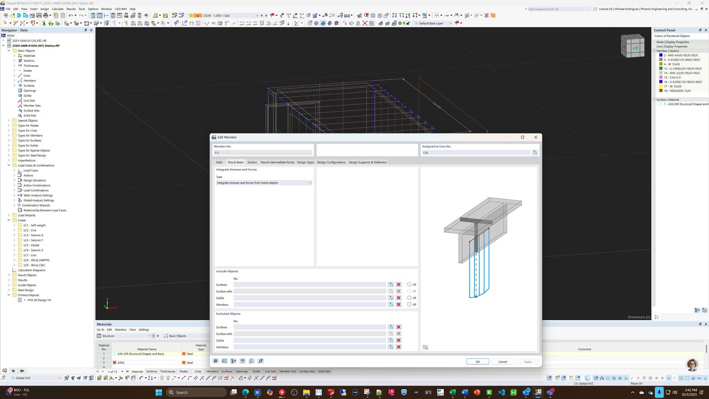This screenshot has height=399, width=709.
Task: Open the Default Base Layer dropdown
Action: point(451,23)
